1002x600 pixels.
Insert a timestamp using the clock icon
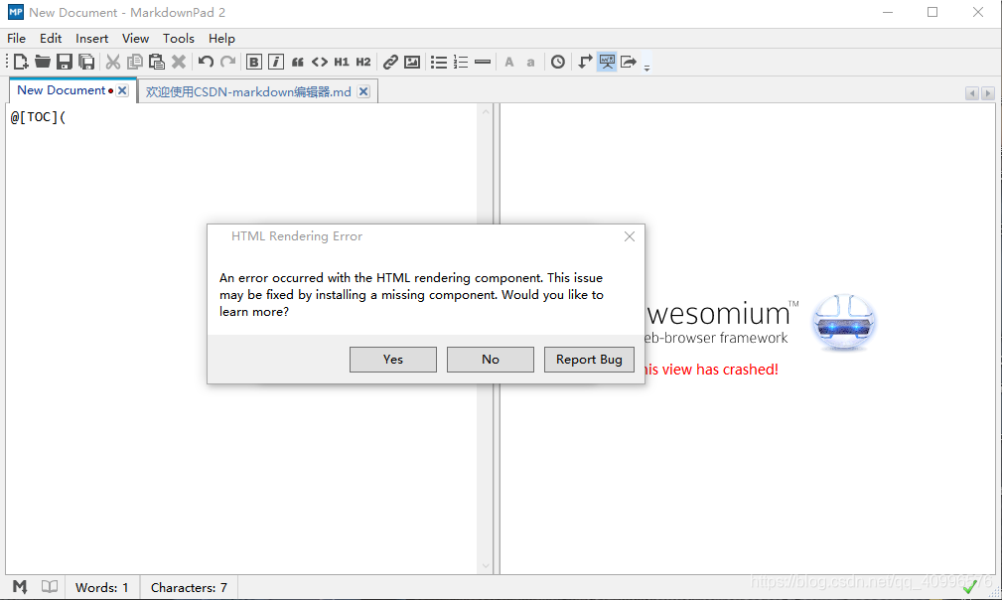coord(558,62)
